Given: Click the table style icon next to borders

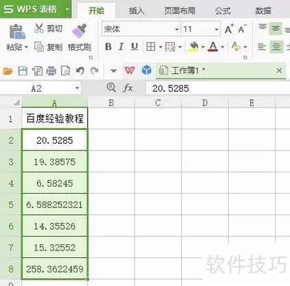Looking at the screenshot, I should click(x=170, y=47).
